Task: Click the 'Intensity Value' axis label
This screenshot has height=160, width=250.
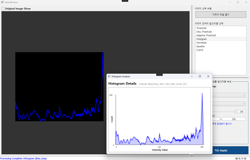Action: point(160,150)
